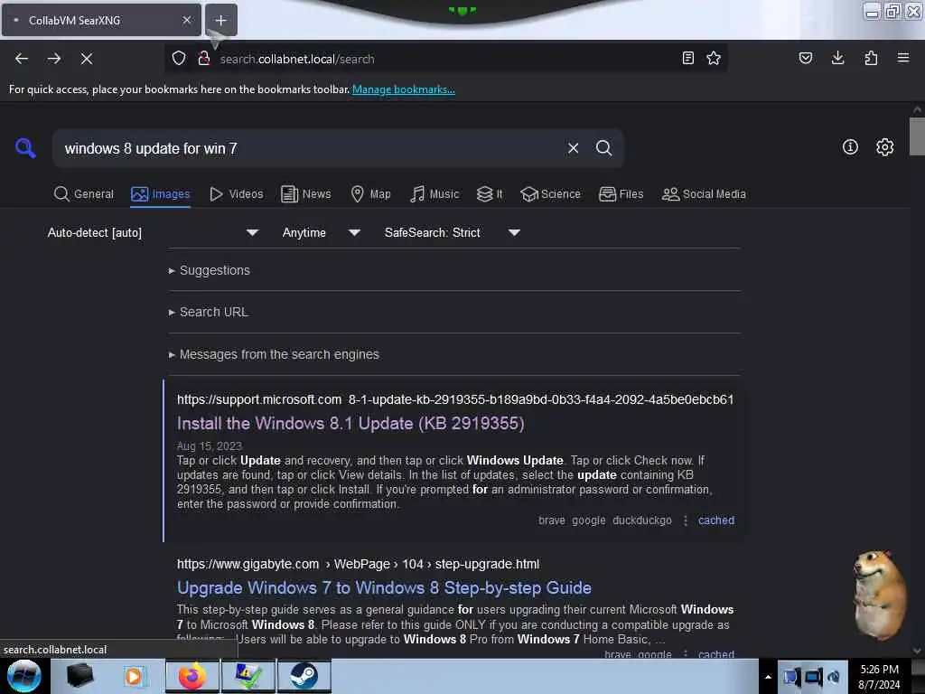Open the gigabyte.com result URL
925x694 pixels.
click(x=358, y=564)
